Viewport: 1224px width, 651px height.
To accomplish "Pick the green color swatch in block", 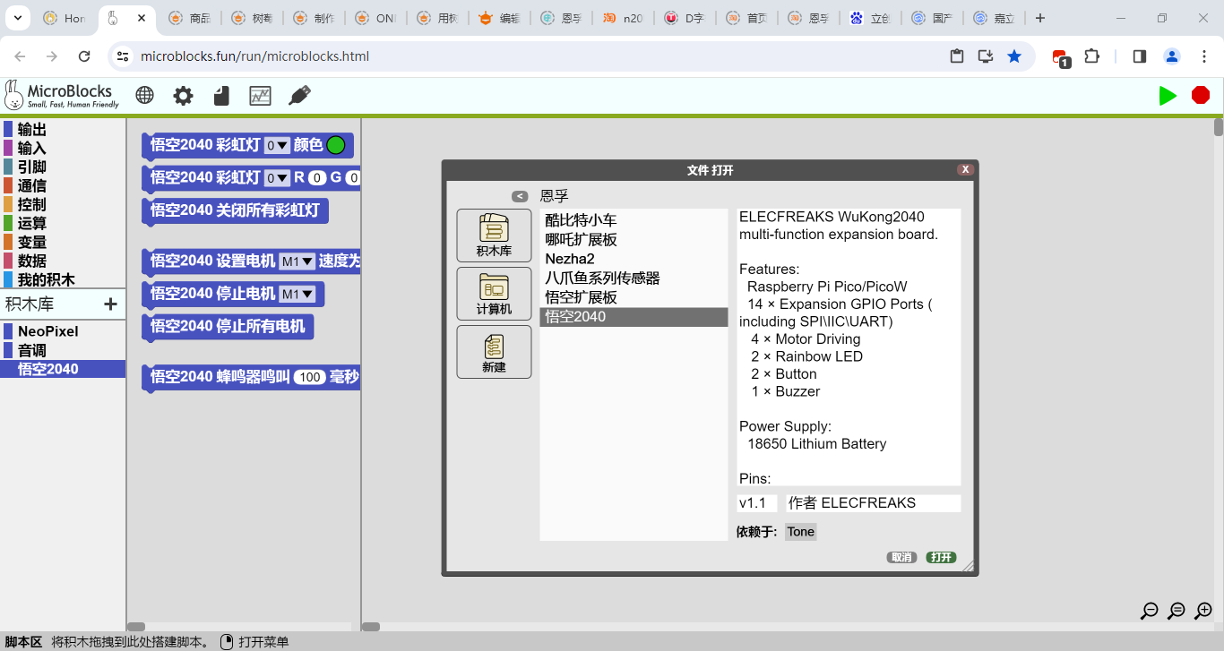I will pyautogui.click(x=336, y=145).
